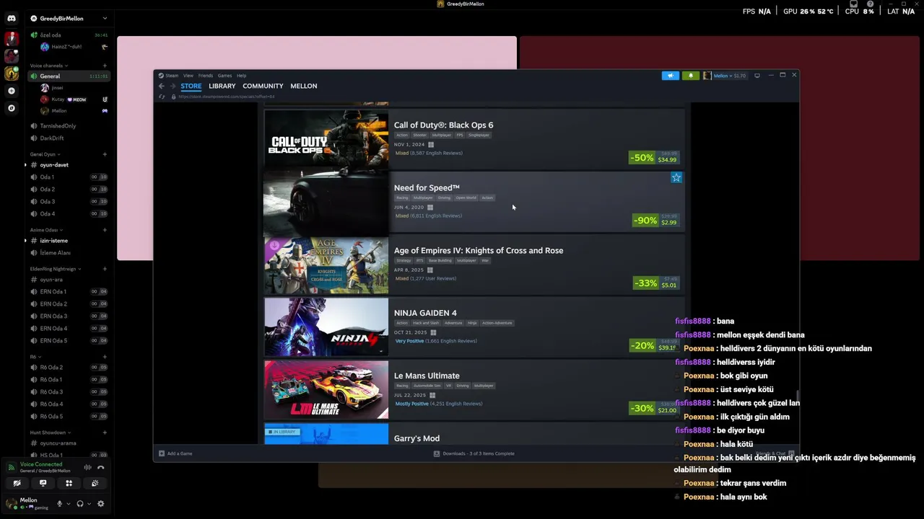Click Steam store URL address bar

[227, 97]
